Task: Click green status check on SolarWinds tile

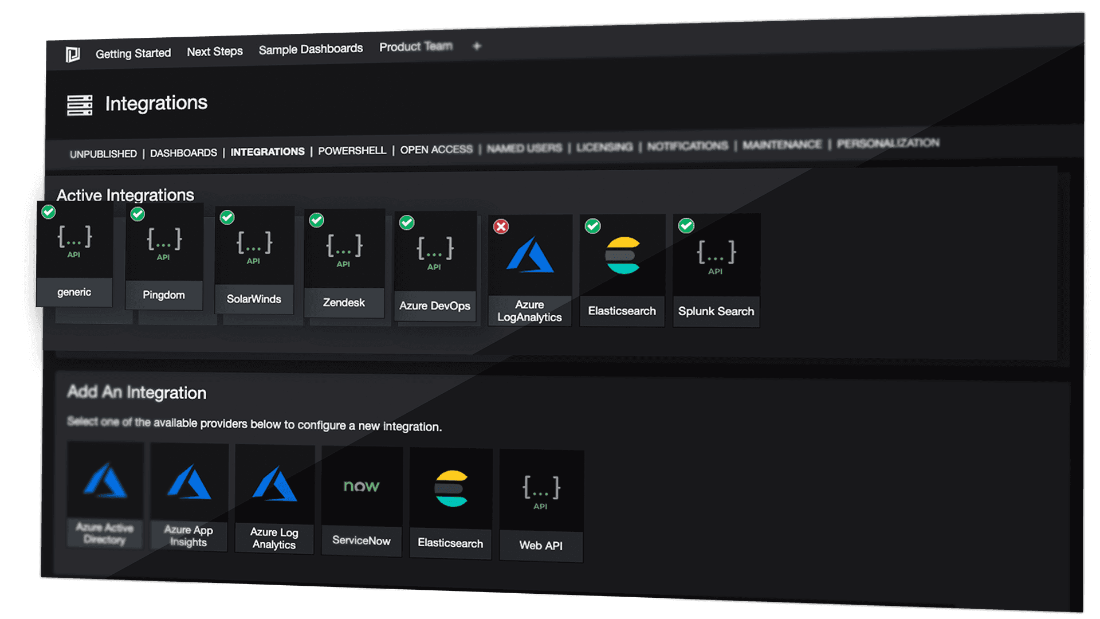Action: click(x=227, y=217)
